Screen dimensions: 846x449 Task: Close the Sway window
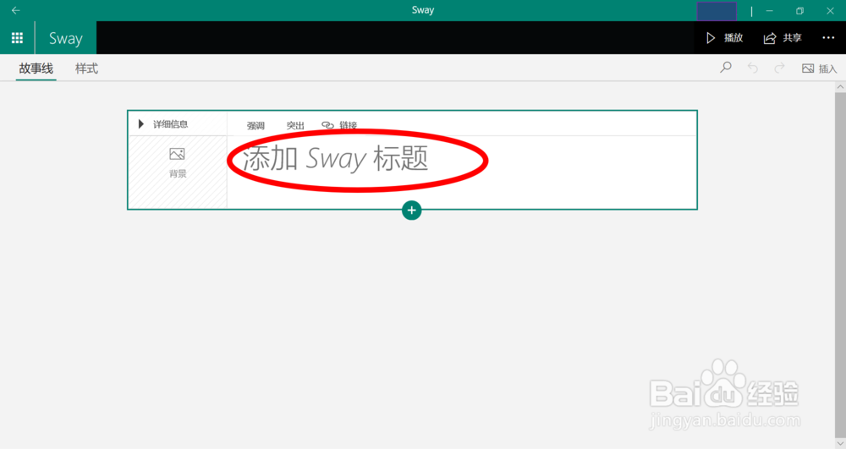(830, 11)
